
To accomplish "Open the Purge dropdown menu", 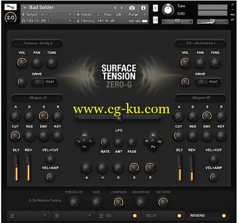I will (x=137, y=14).
